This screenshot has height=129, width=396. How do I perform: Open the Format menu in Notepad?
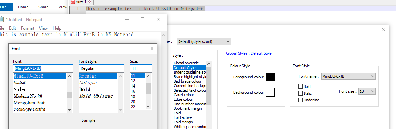click(27, 28)
